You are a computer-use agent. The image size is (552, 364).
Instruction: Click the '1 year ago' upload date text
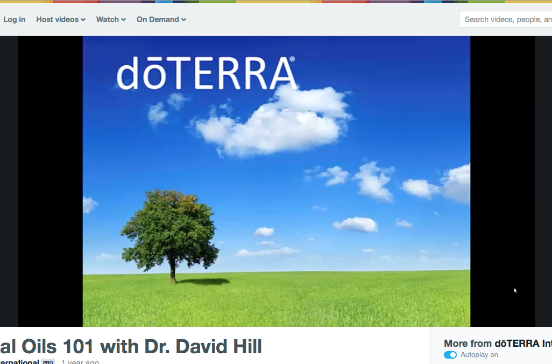tap(80, 362)
